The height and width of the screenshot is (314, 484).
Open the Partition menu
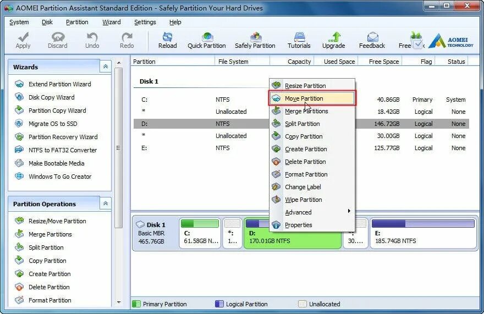77,22
